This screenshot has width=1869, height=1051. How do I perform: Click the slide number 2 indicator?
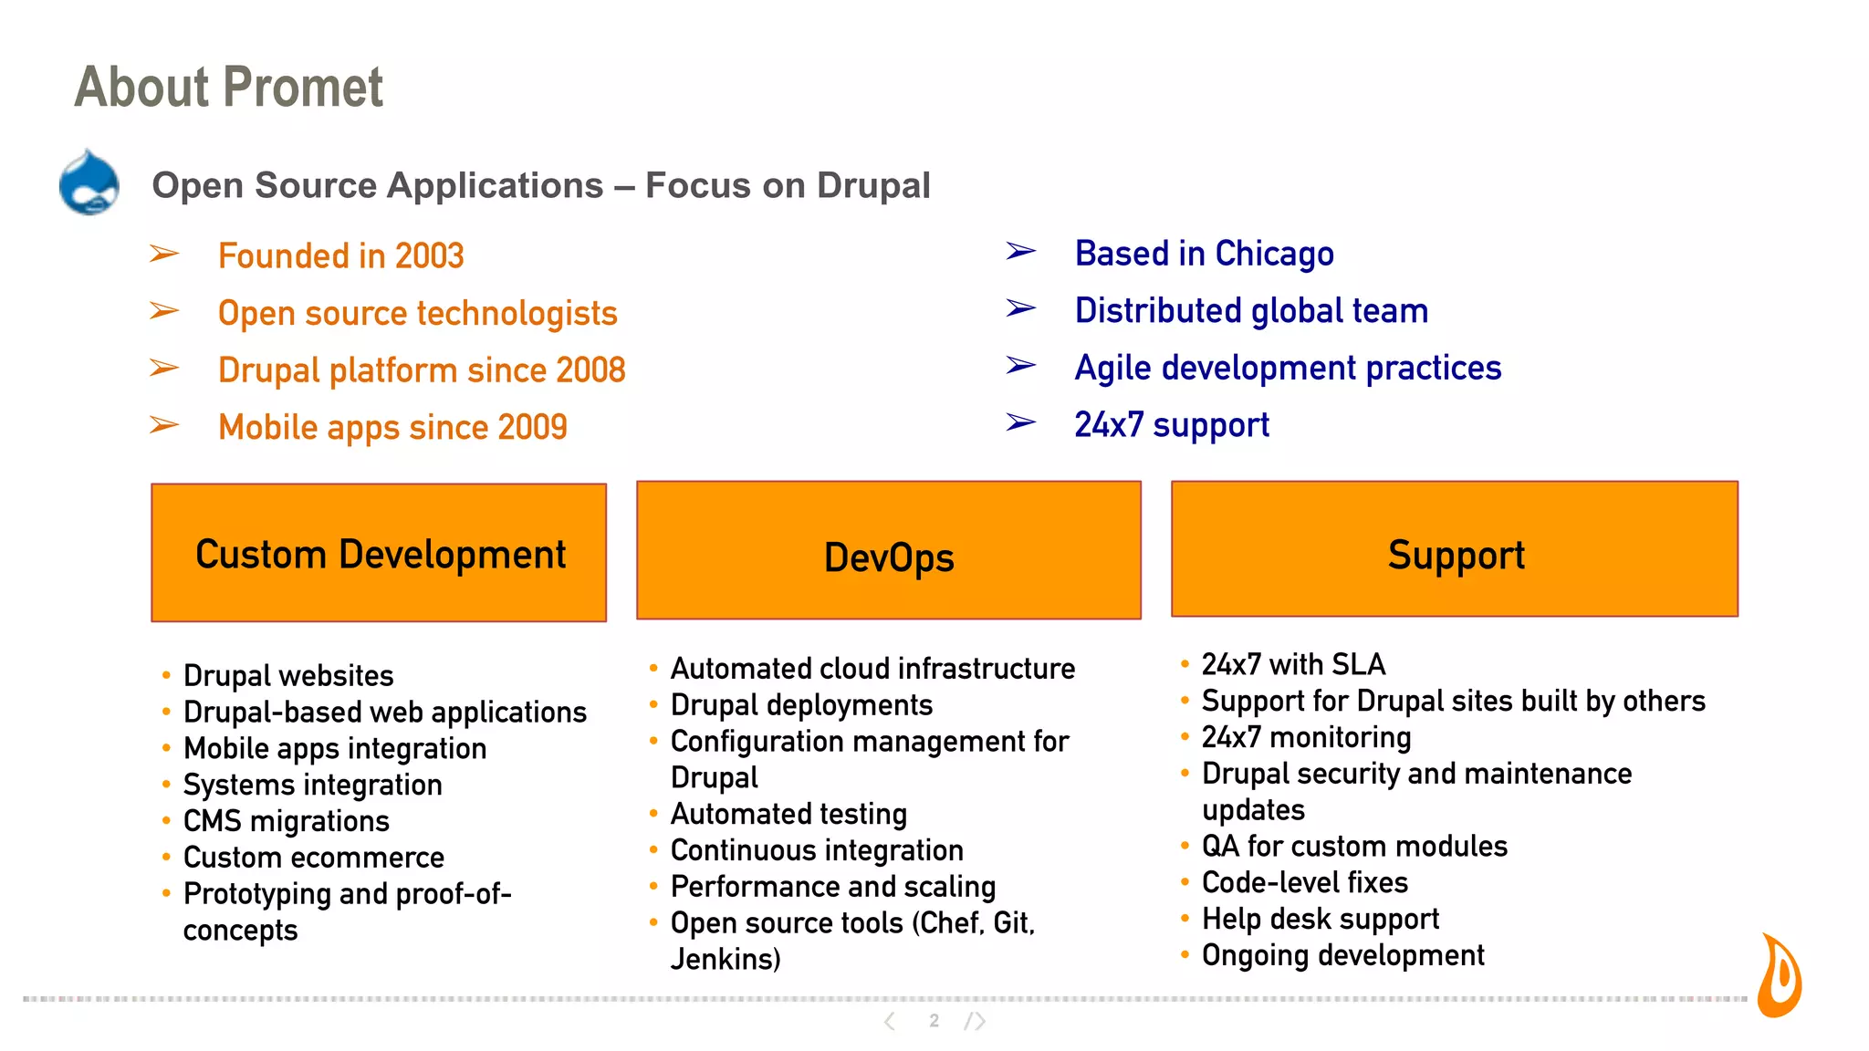click(934, 1021)
